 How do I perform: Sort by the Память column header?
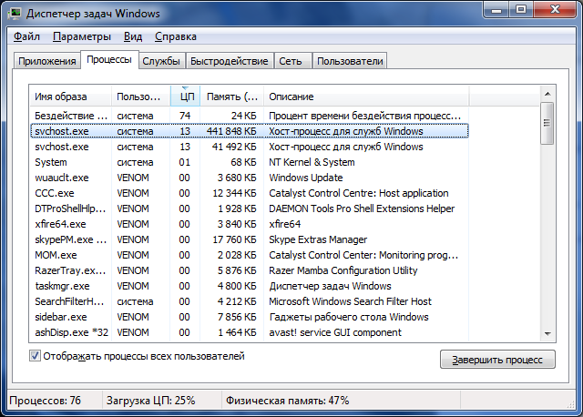coord(232,97)
